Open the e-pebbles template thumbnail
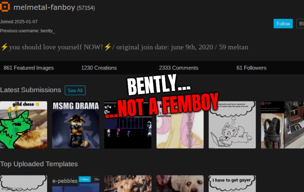This screenshot has height=192, width=304. 76,184
